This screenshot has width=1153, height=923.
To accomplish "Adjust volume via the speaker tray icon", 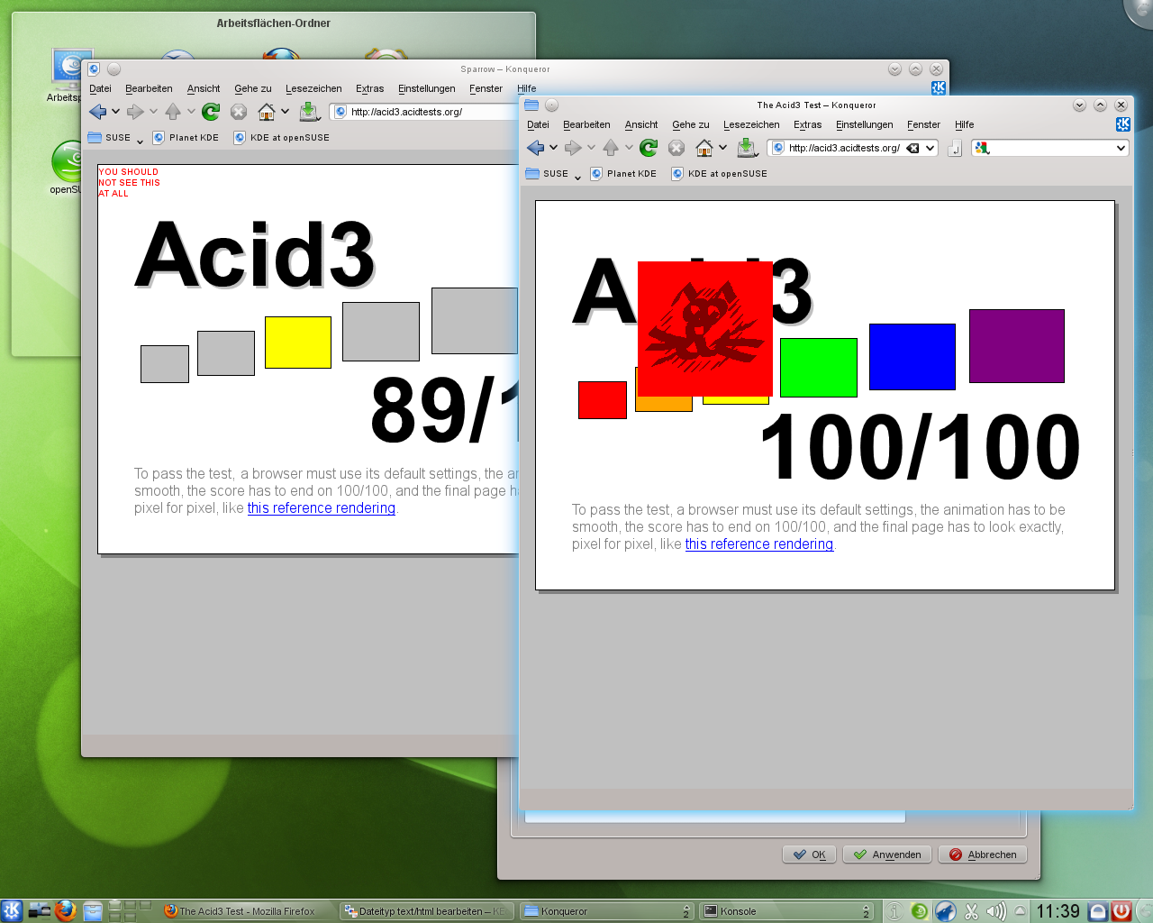I will [x=995, y=910].
